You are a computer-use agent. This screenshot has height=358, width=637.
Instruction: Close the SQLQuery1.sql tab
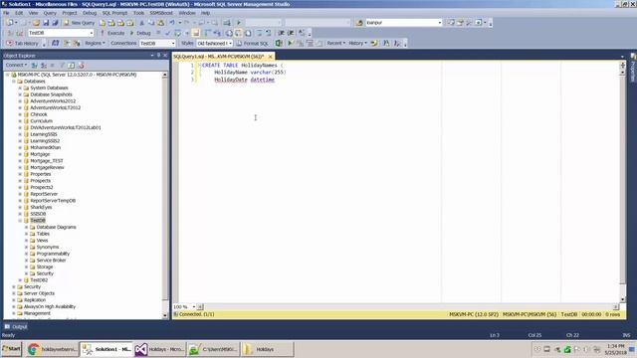click(270, 57)
